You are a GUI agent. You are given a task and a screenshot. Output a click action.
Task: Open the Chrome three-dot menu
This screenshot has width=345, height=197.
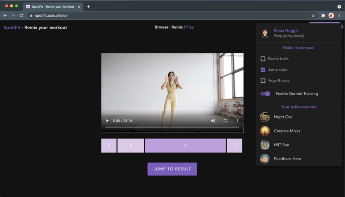[339, 15]
